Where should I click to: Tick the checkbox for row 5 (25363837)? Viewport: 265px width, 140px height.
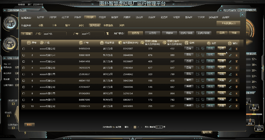(x=24, y=74)
